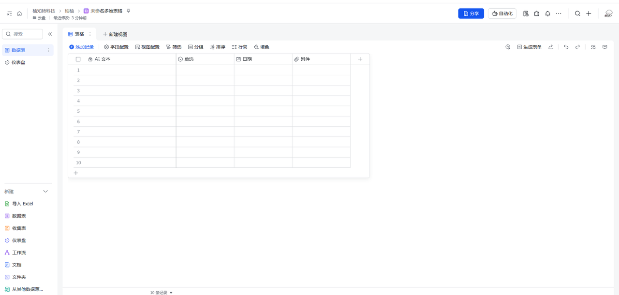Add a new field column with plus
The height and width of the screenshot is (295, 619).
[360, 59]
